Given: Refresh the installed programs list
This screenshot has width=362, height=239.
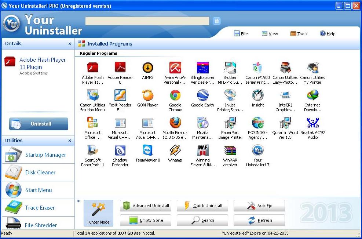Looking at the screenshot, I should 259,220.
